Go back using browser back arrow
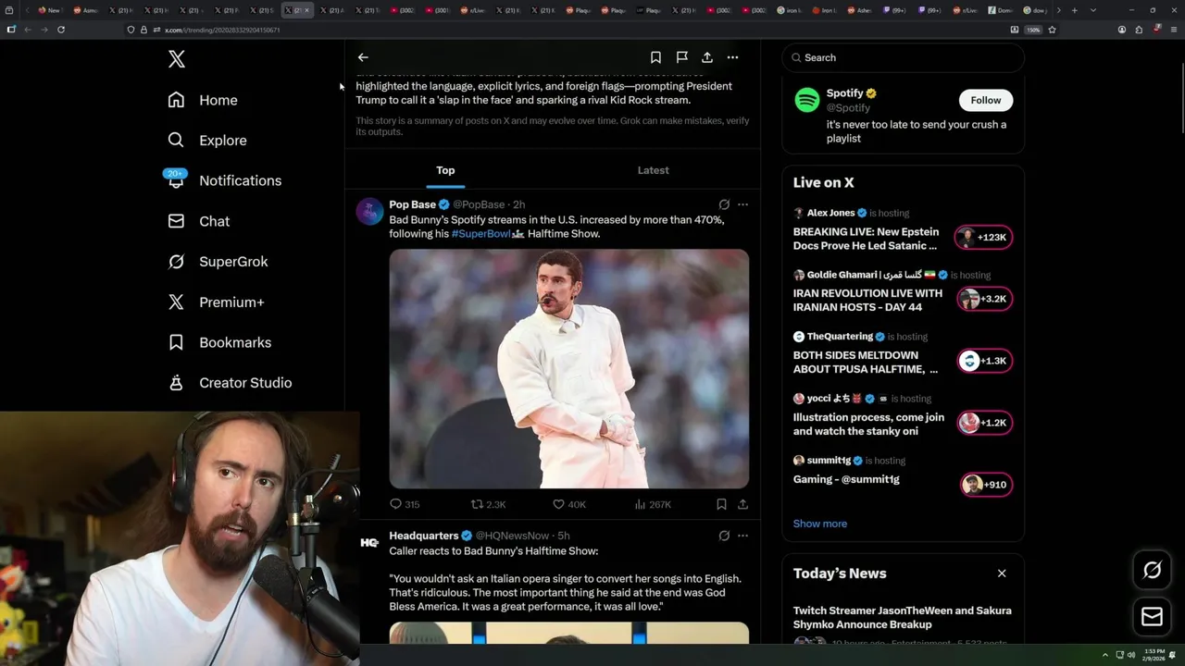 [28, 30]
